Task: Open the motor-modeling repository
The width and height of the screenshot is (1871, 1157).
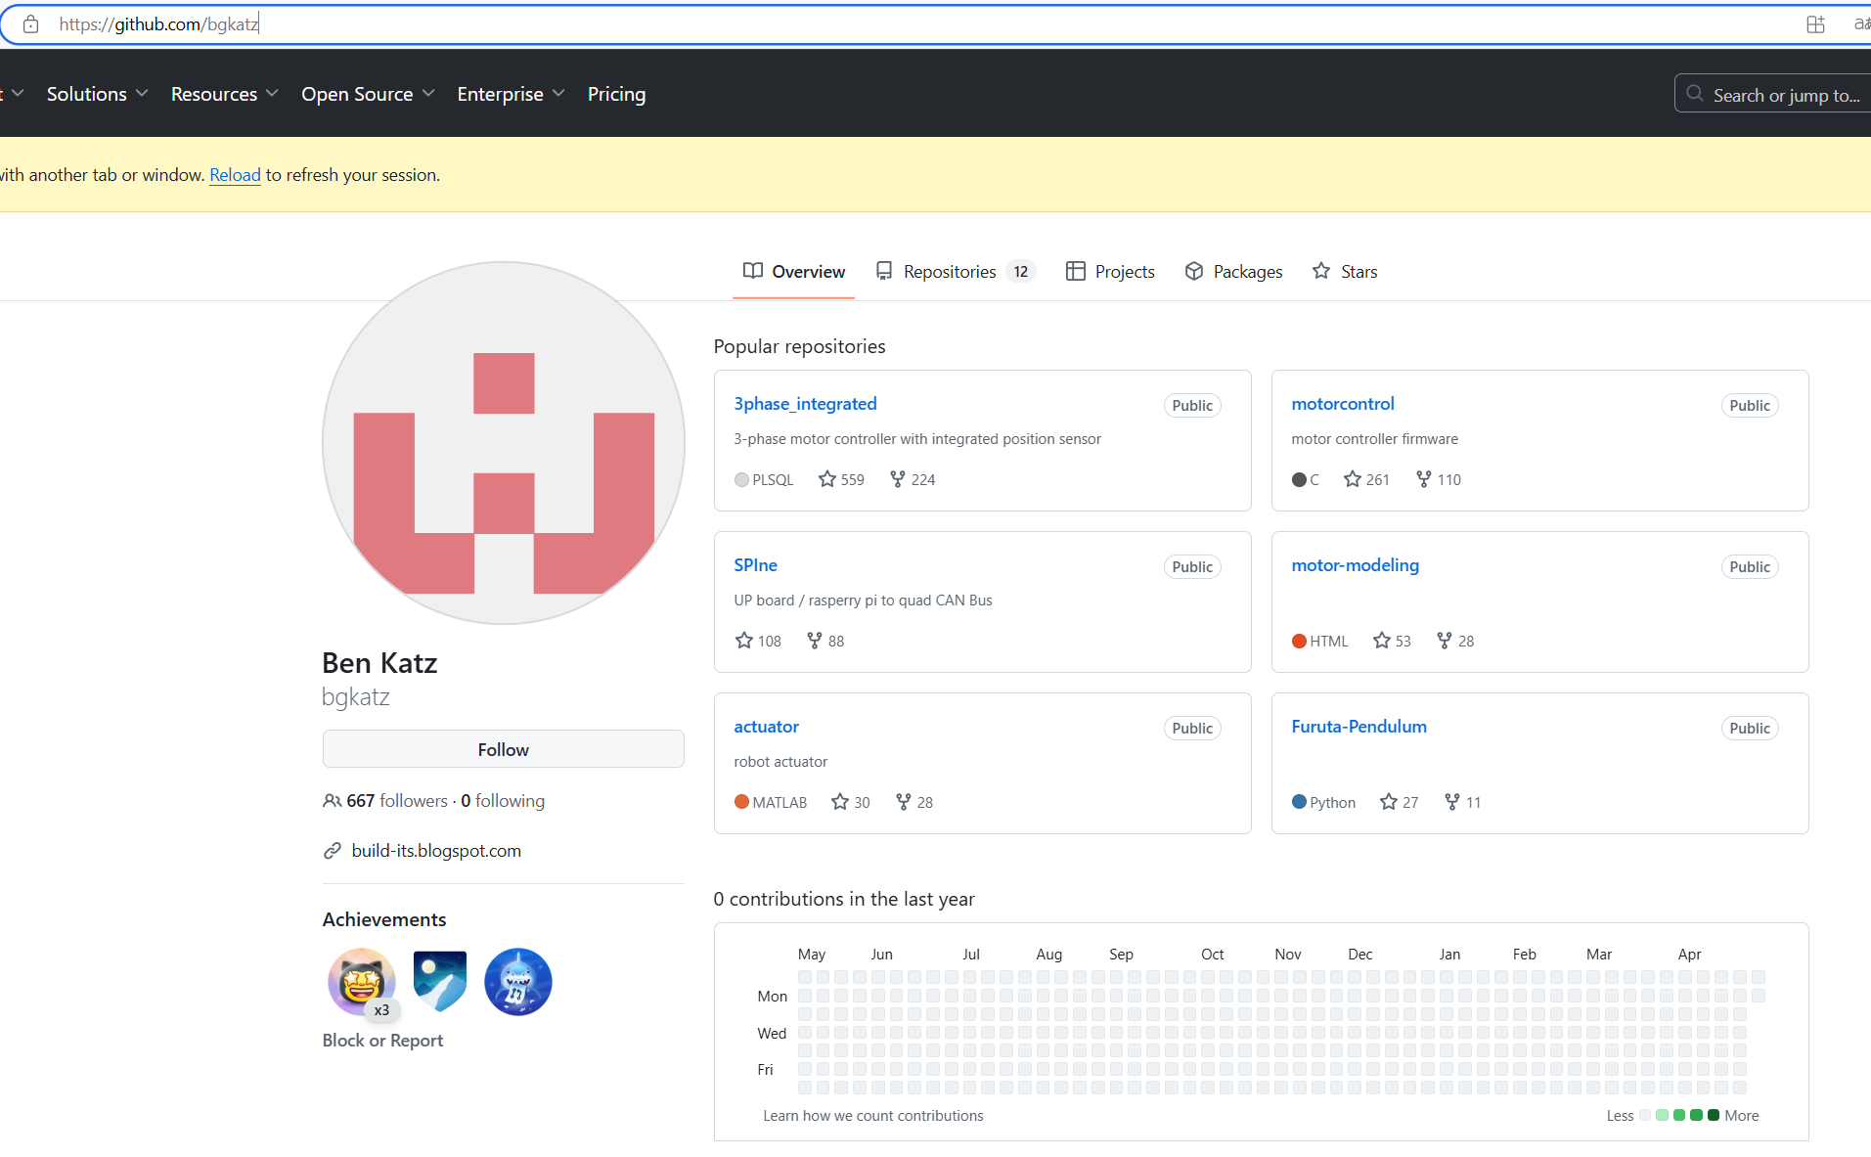Action: coord(1355,564)
